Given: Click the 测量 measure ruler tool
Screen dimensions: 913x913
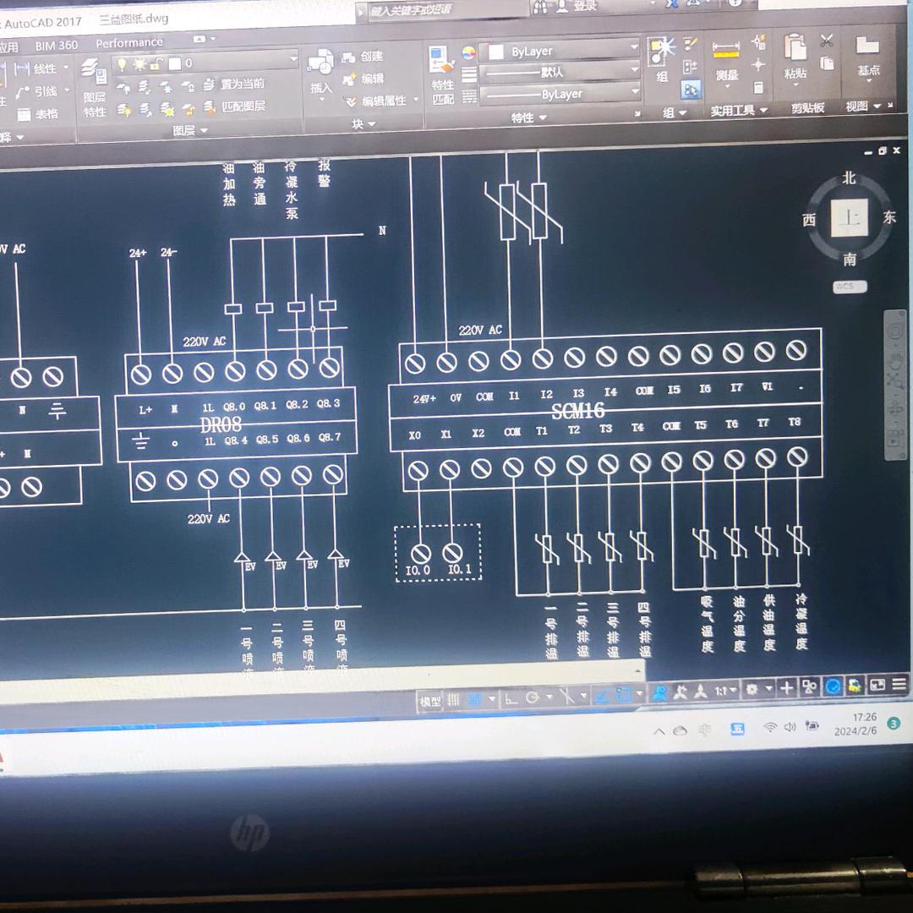Looking at the screenshot, I should pos(726,57).
